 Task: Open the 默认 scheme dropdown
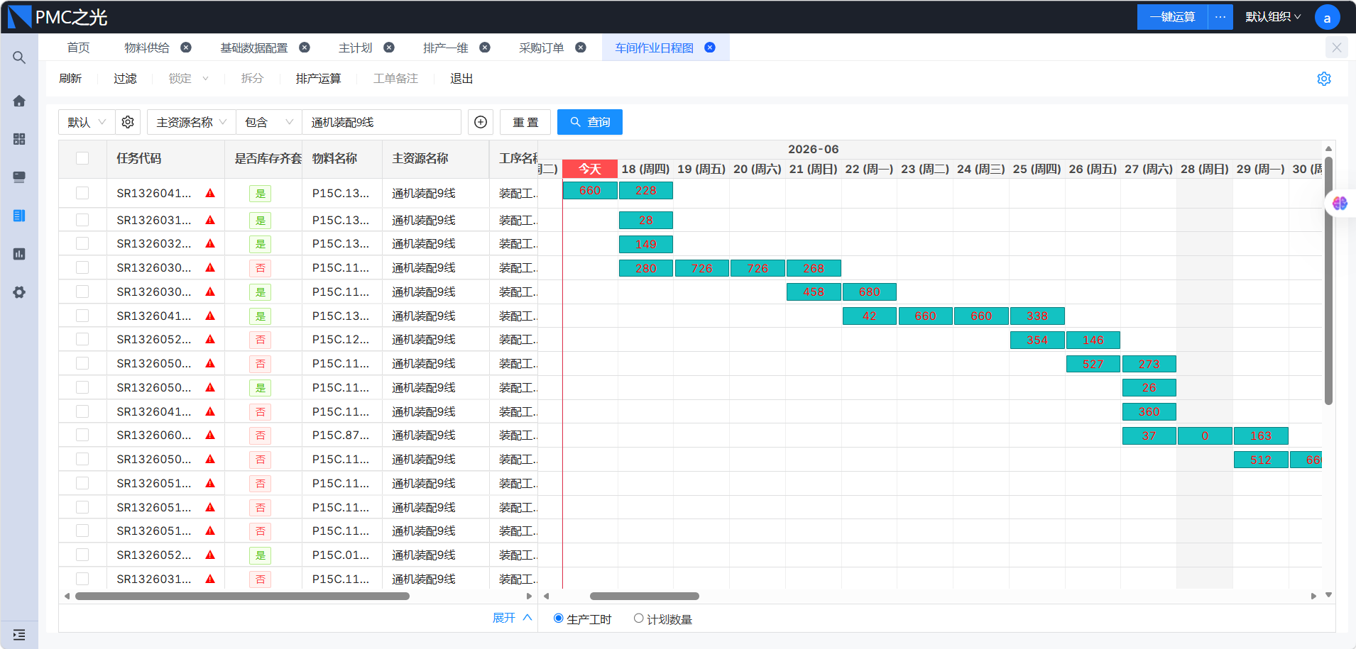87,122
